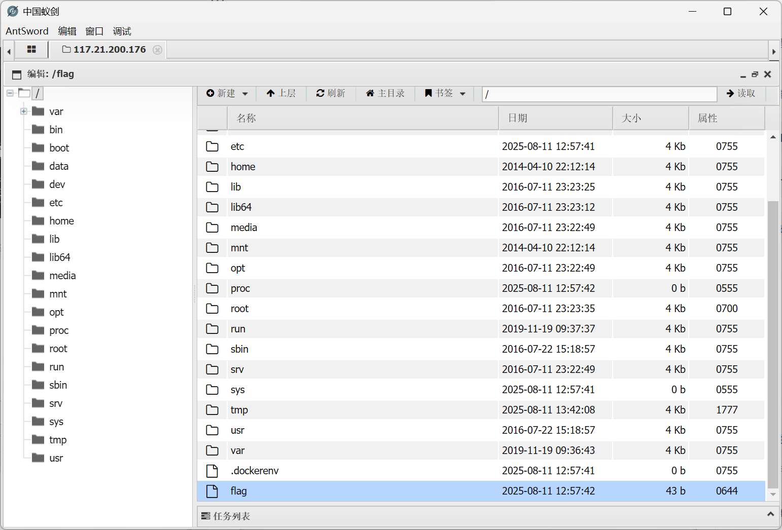This screenshot has height=530, width=782.
Task: Restore the /flag editor panel
Action: (755, 74)
